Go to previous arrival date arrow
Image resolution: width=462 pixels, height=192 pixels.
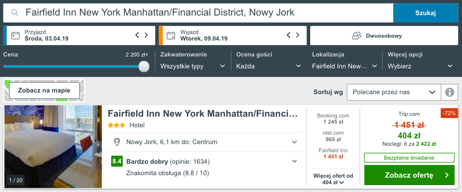coord(137,35)
